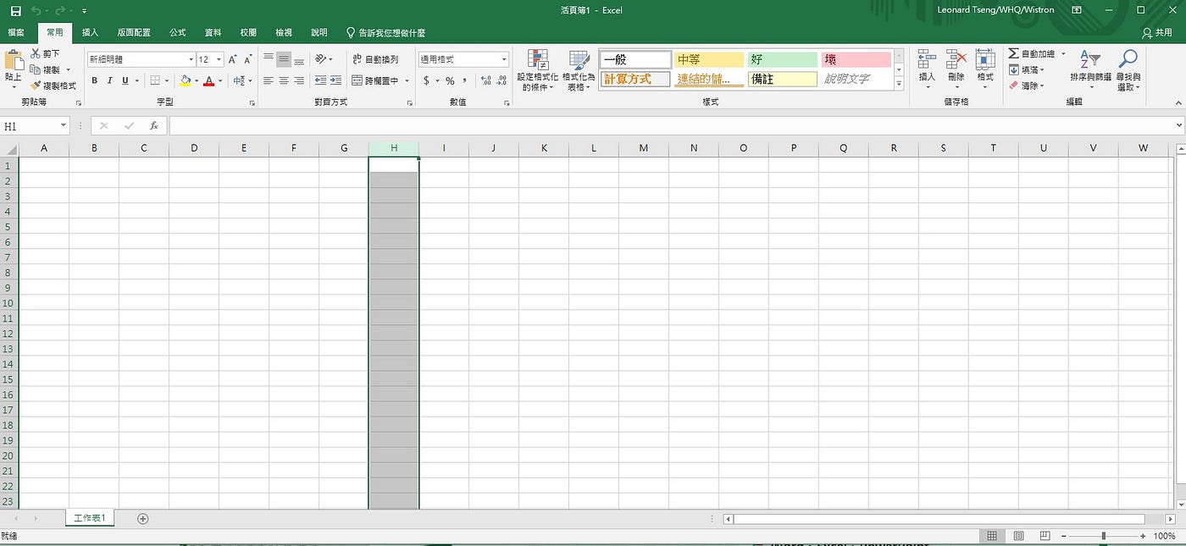Click the Insert Cells icon
1186x546 pixels.
(927, 59)
